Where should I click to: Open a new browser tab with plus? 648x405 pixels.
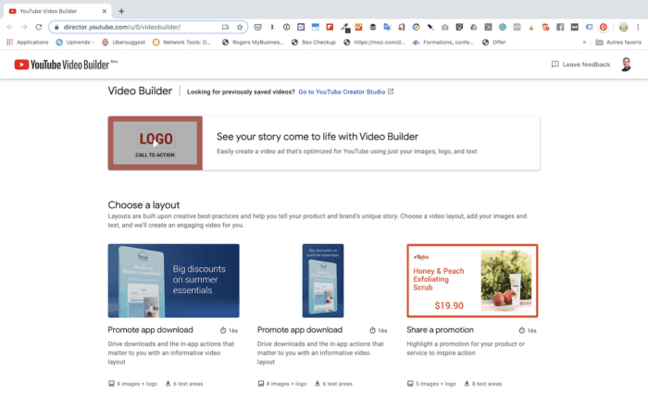click(121, 11)
